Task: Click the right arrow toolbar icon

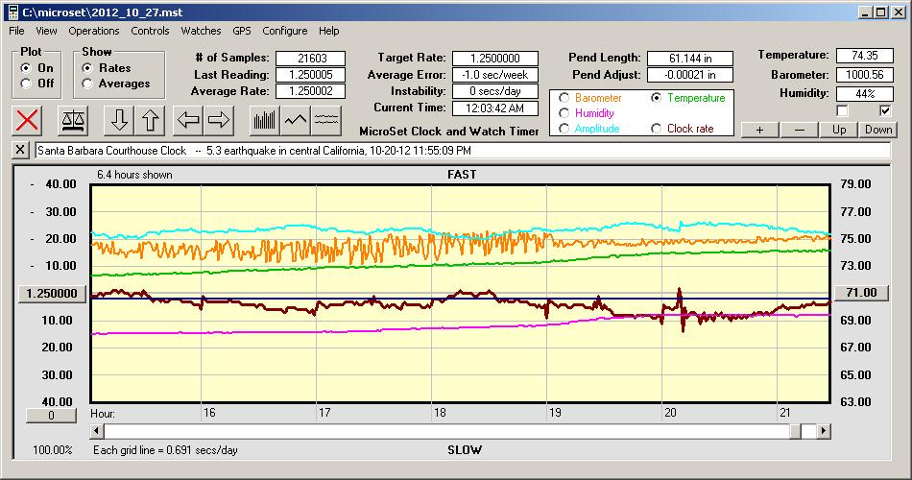Action: pos(220,120)
